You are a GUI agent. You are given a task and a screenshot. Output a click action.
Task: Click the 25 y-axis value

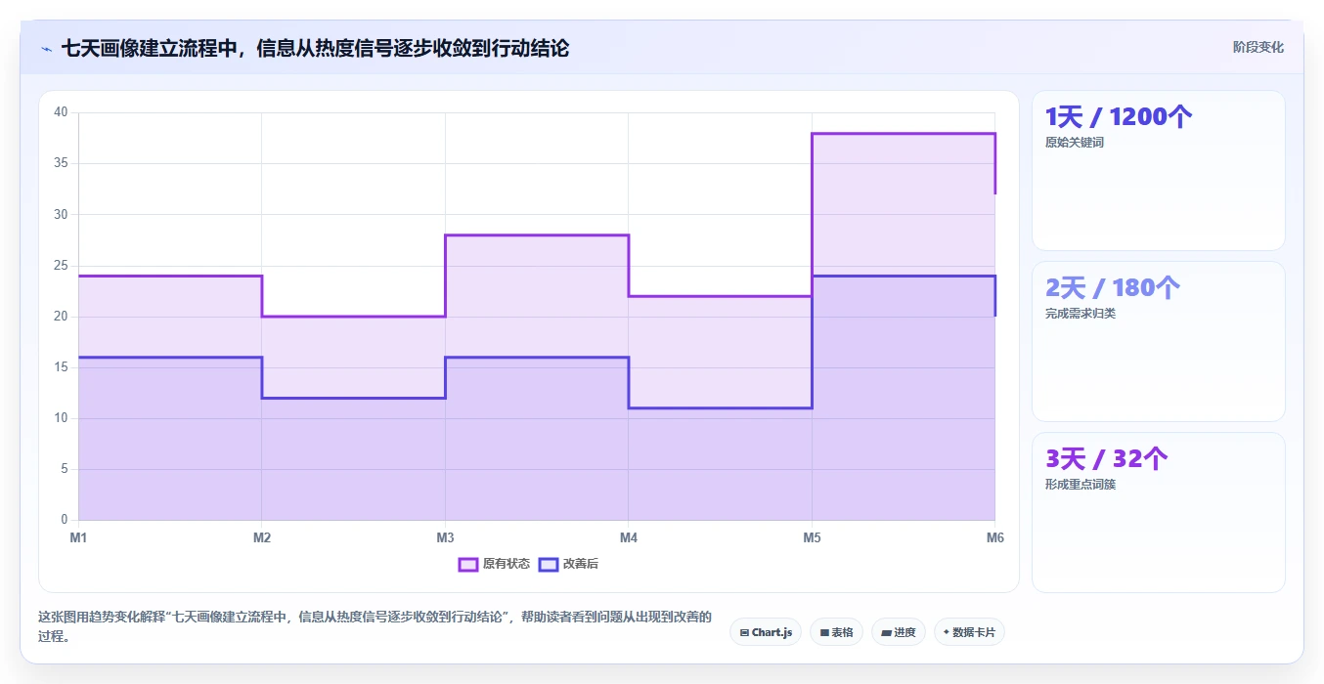point(61,266)
